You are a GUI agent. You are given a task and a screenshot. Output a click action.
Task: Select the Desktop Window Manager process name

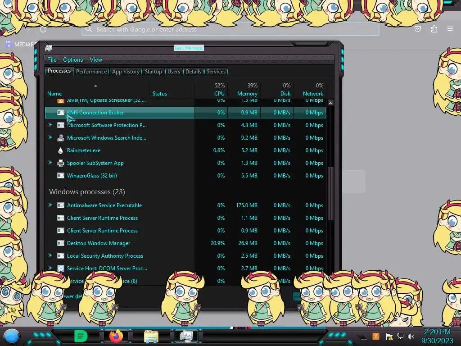99,243
